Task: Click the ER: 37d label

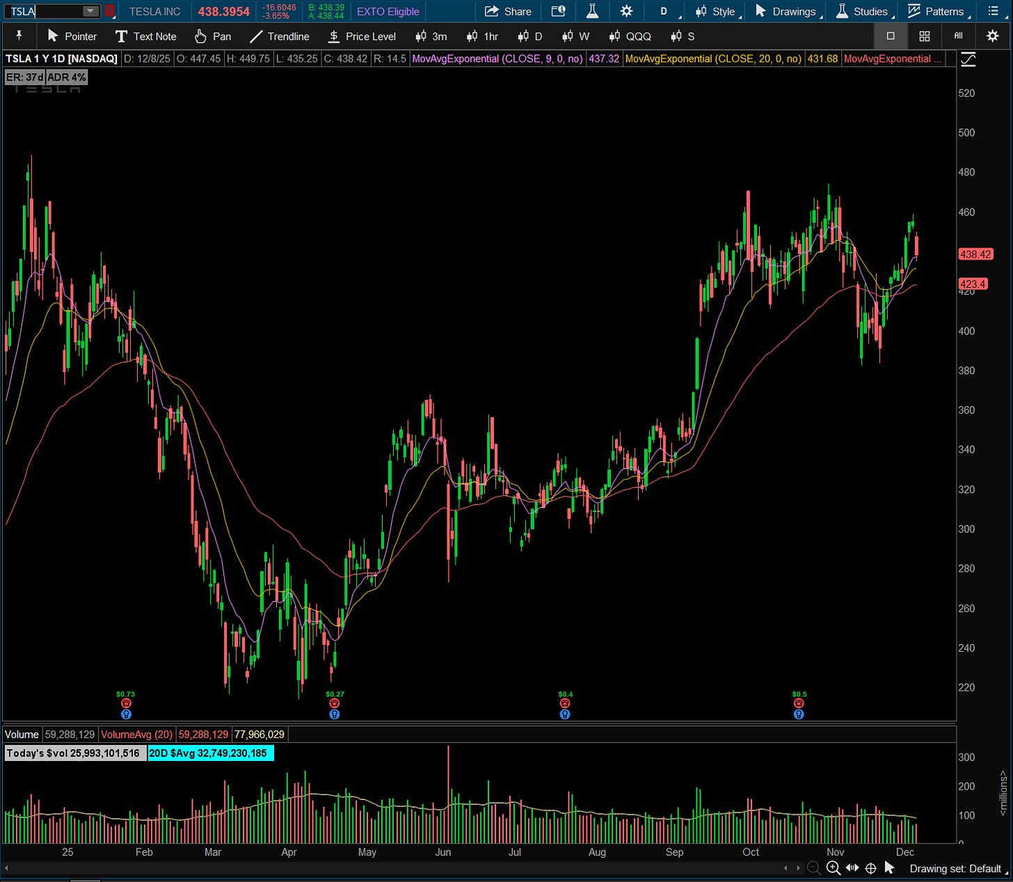Action: 25,77
